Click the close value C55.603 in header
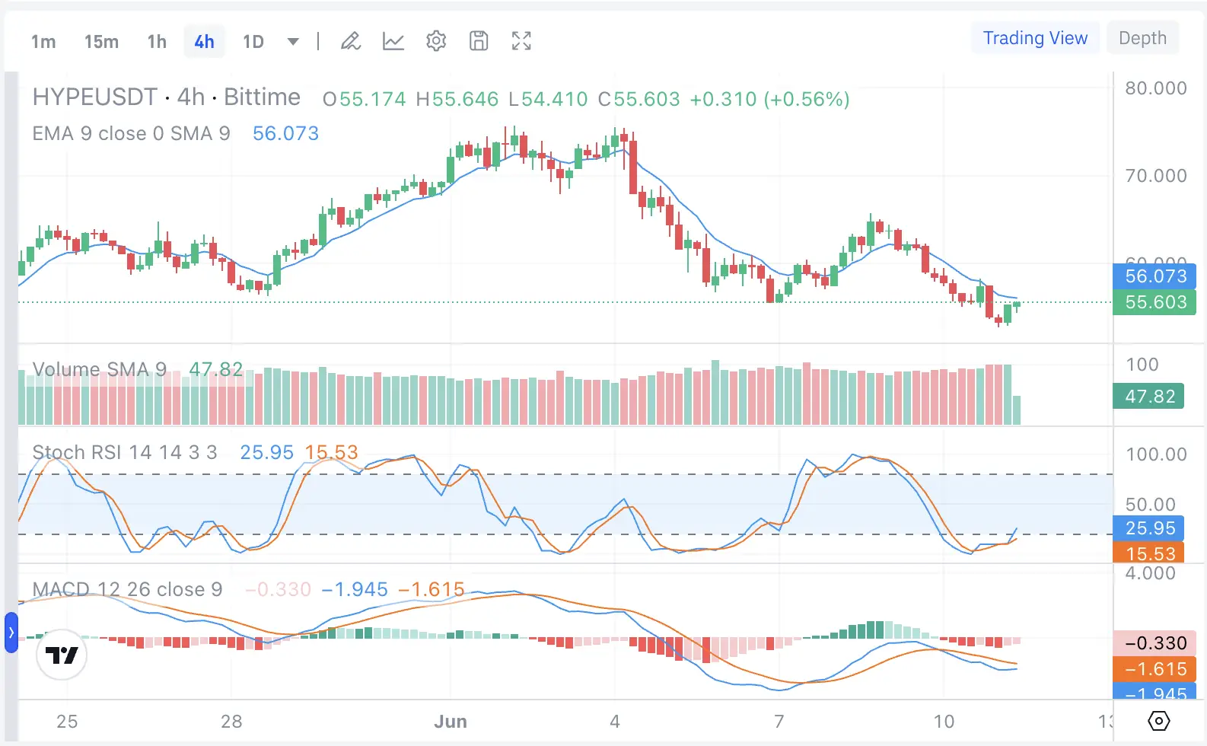This screenshot has width=1207, height=746. coord(639,100)
